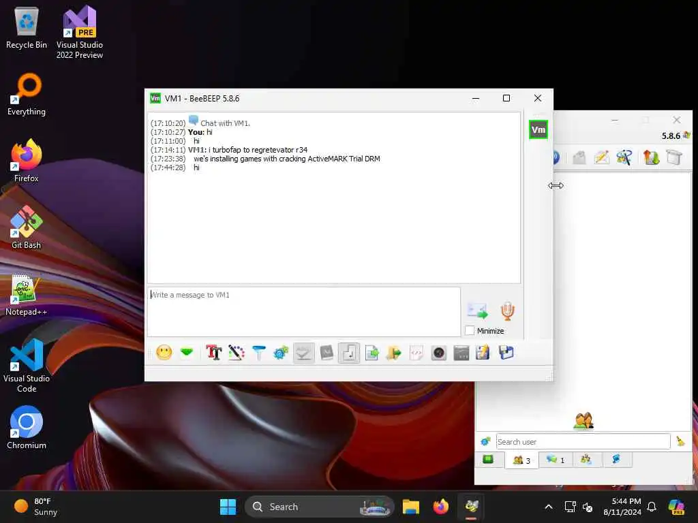This screenshot has height=523, width=698.
Task: Open the chats tab showing 1
Action: tap(556, 460)
